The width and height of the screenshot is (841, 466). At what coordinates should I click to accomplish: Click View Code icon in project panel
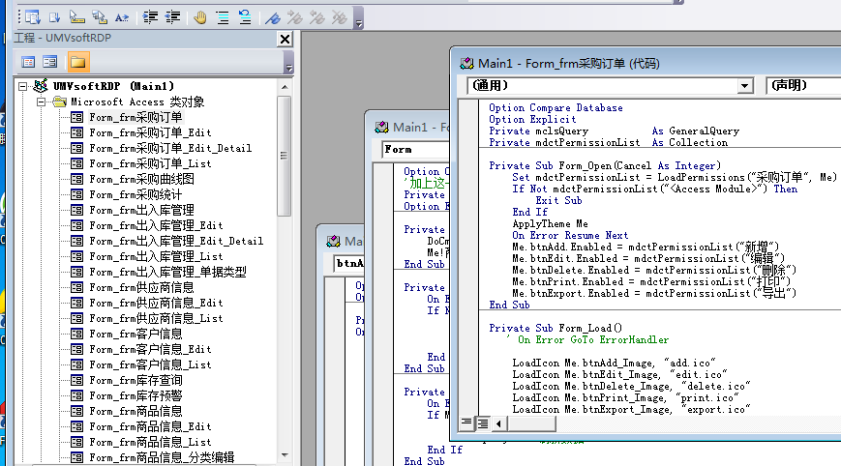point(28,62)
